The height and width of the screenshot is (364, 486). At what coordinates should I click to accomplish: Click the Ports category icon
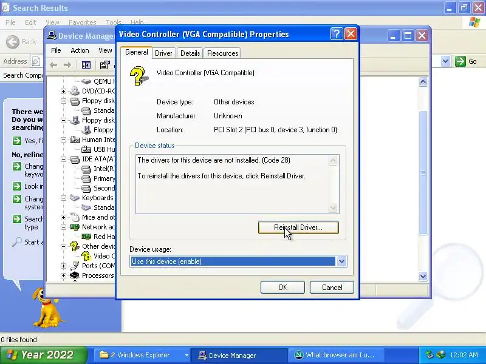[74, 266]
